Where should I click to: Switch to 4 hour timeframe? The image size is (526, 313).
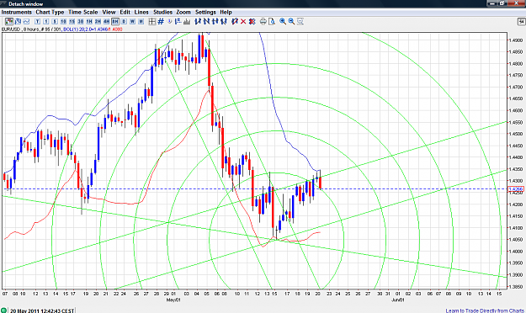point(106,22)
